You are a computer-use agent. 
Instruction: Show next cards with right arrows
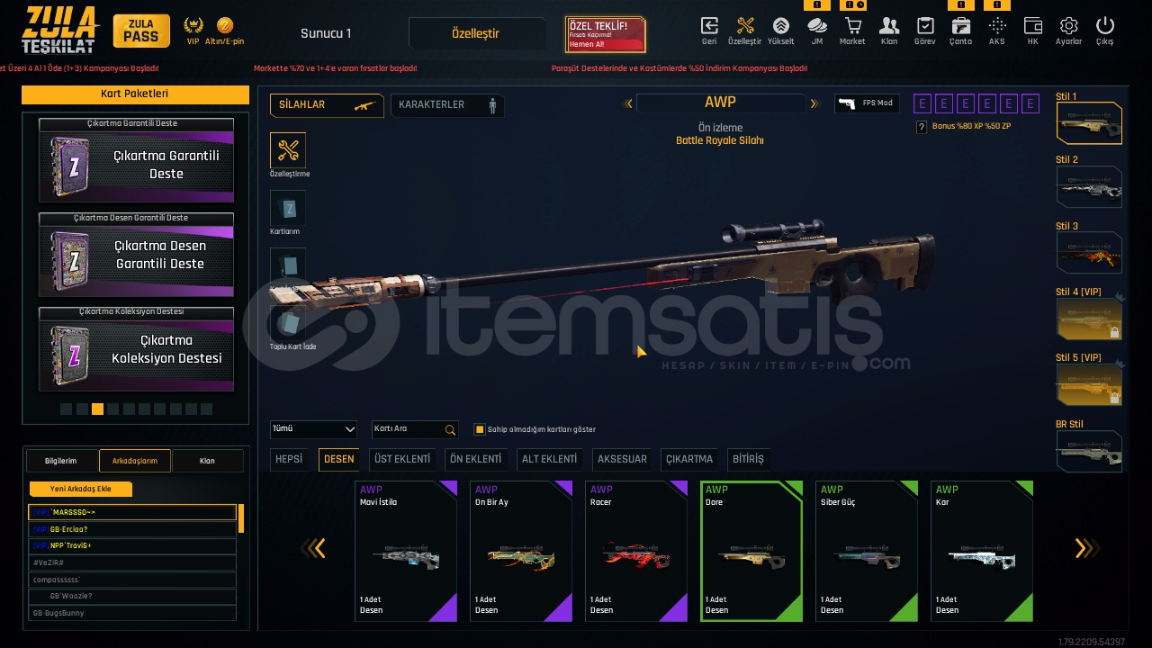tap(1086, 548)
